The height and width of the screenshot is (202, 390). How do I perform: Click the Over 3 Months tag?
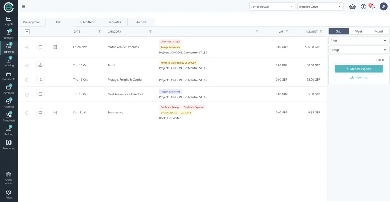[169, 113]
